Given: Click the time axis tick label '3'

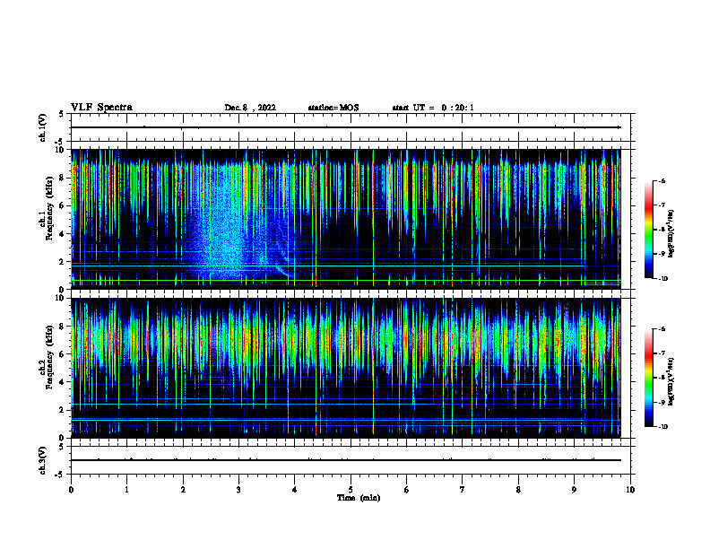Looking at the screenshot, I should (x=238, y=490).
